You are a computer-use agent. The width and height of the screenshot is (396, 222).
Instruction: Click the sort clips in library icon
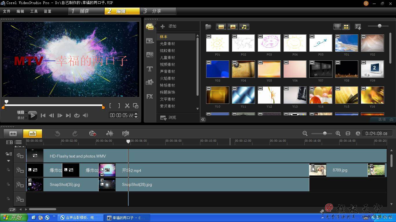(358, 27)
